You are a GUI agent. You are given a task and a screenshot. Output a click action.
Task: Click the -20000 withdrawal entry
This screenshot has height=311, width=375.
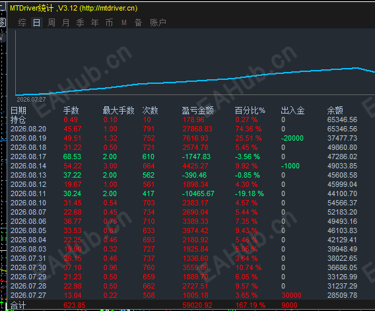coord(292,138)
